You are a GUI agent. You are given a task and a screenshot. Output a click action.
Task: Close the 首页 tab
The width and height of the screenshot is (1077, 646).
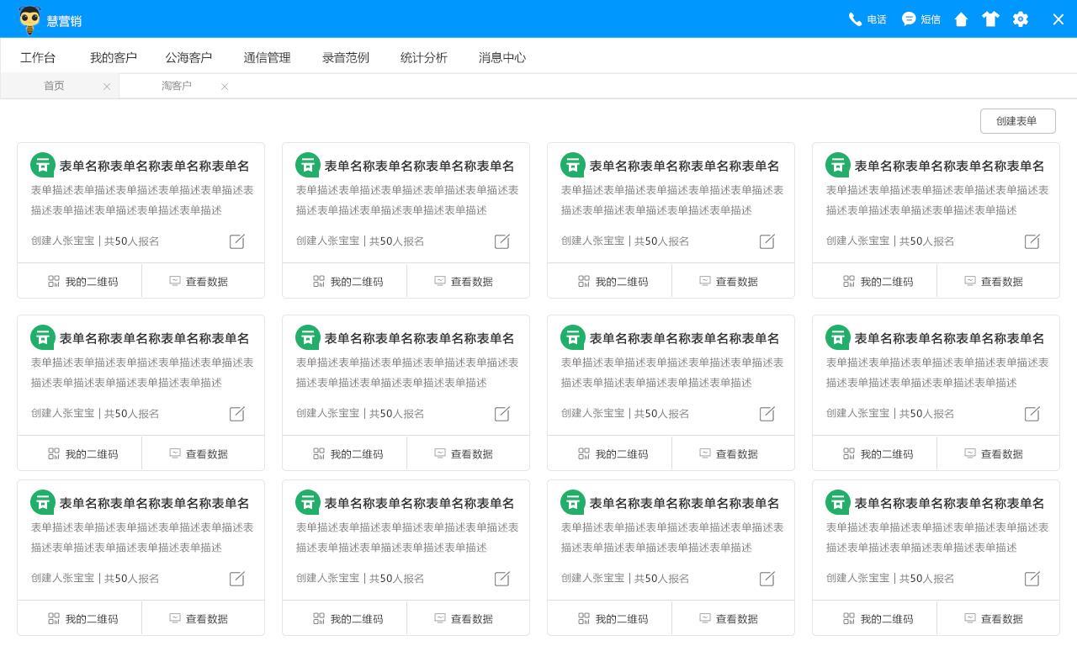pos(107,87)
